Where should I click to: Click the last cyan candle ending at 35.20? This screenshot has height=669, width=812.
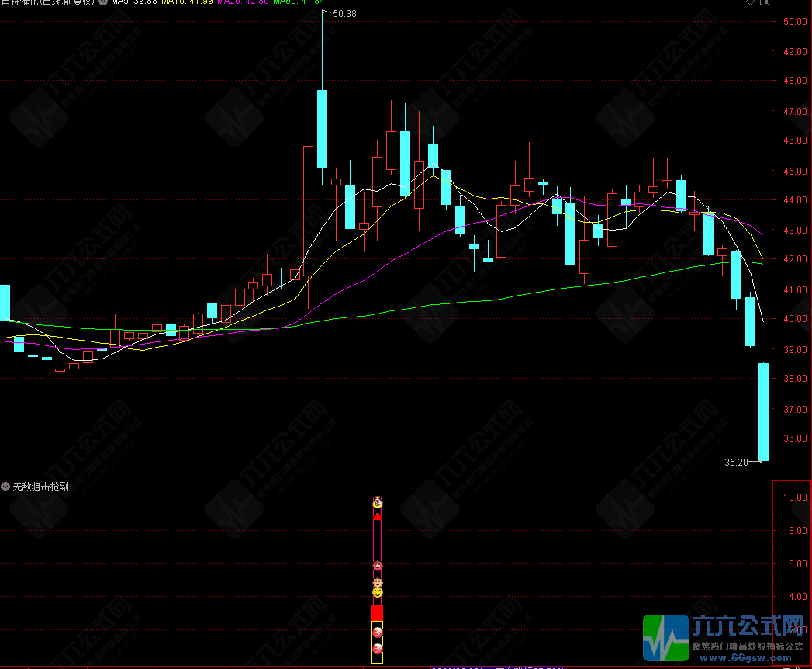[x=763, y=412]
